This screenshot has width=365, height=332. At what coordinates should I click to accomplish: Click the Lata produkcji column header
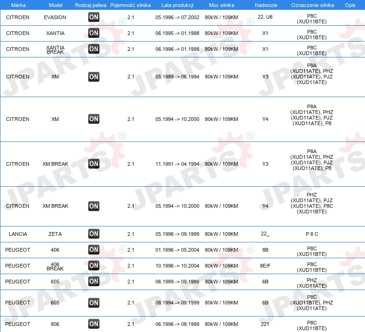click(177, 5)
